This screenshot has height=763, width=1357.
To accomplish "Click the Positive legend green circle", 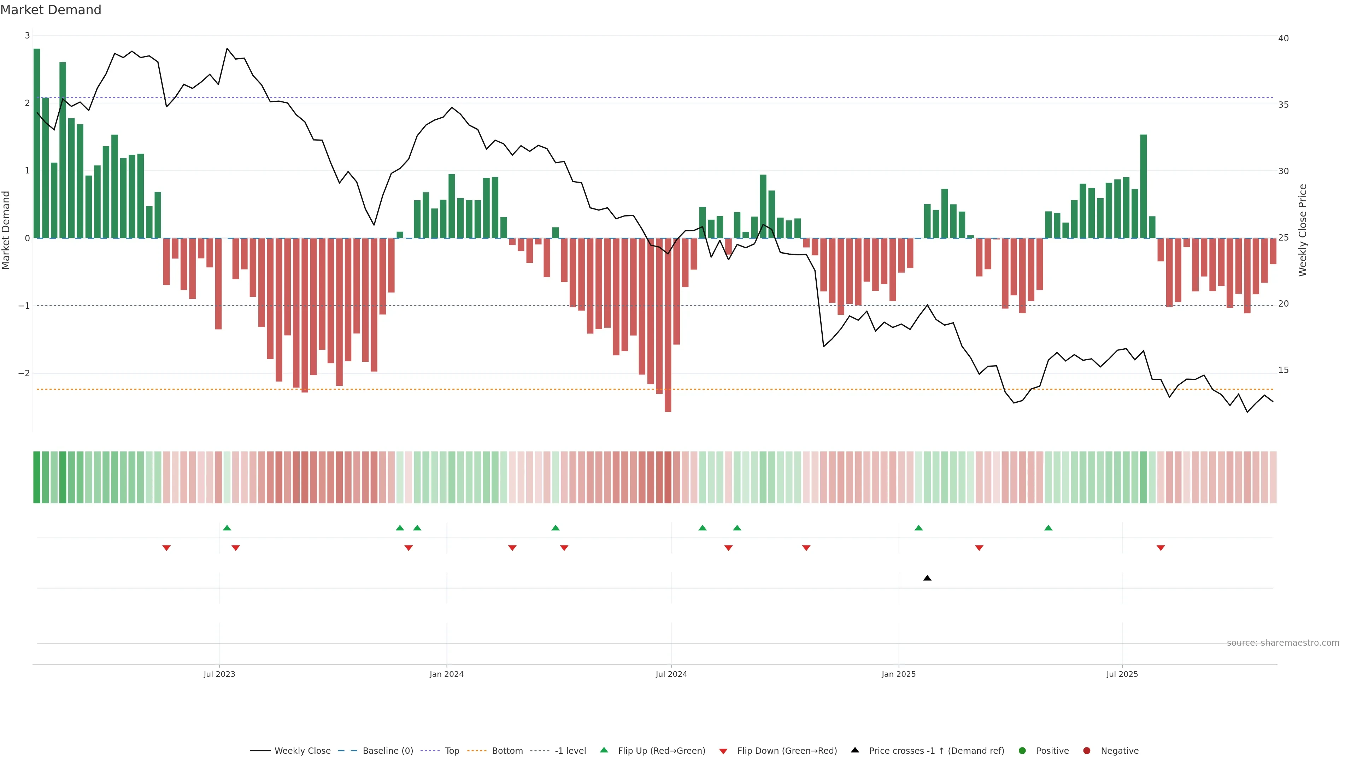I will (x=1022, y=750).
